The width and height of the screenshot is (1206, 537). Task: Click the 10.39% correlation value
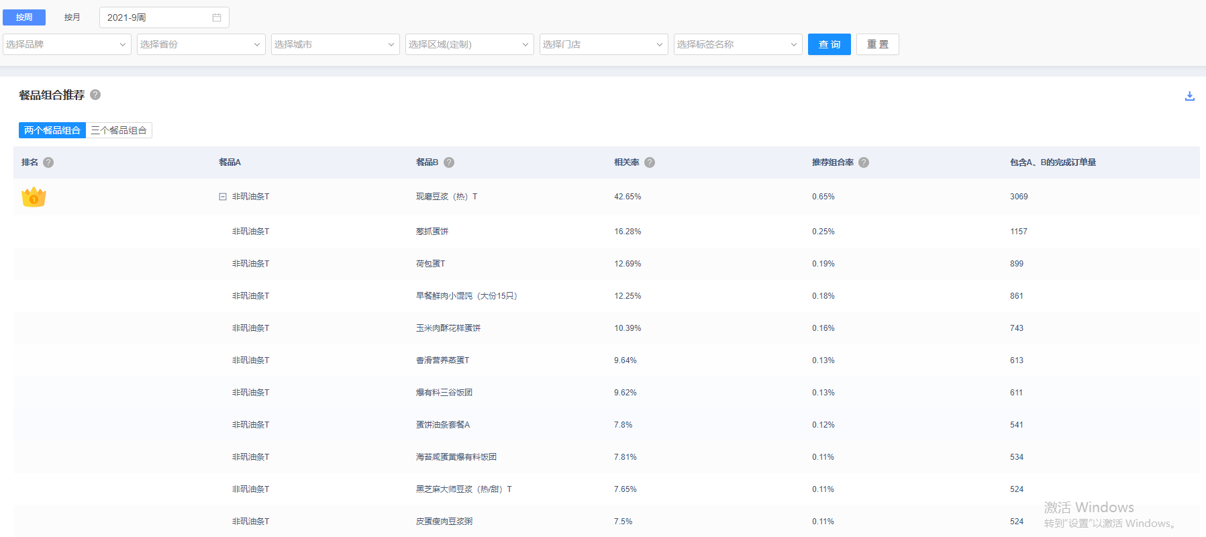pyautogui.click(x=627, y=328)
